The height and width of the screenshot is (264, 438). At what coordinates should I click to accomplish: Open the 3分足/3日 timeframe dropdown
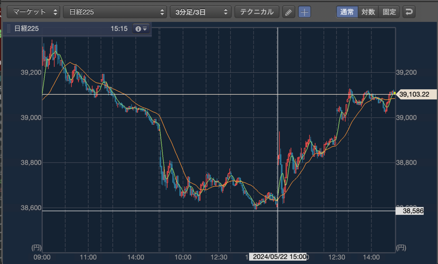(201, 12)
